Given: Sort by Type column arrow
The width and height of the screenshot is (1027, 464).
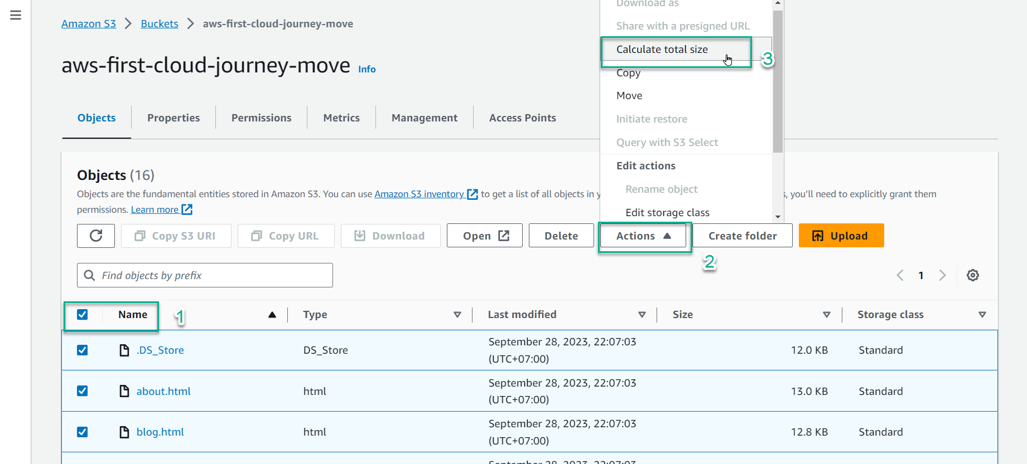Looking at the screenshot, I should [457, 315].
